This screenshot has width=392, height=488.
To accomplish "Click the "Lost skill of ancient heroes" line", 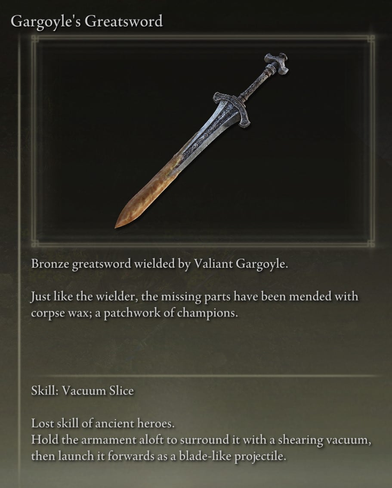I will click(103, 424).
